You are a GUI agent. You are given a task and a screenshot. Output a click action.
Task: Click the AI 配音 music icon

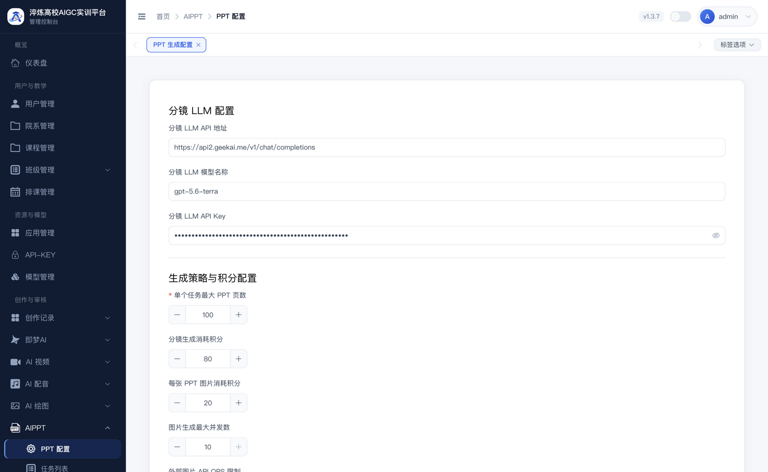click(x=15, y=384)
